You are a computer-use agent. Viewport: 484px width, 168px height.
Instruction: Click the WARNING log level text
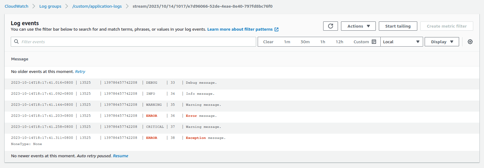[154, 105]
